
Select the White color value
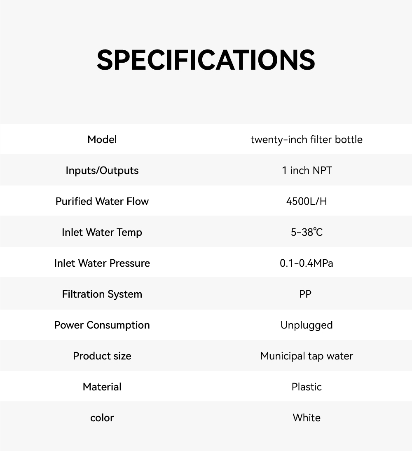(x=307, y=418)
